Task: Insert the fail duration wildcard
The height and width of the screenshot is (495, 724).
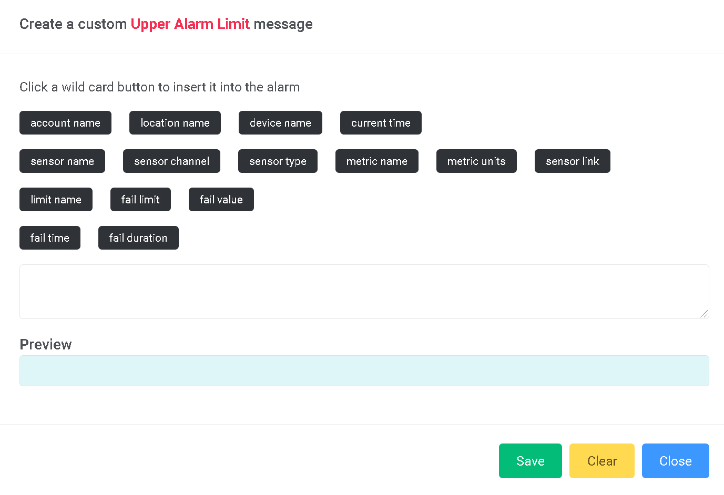Action: click(x=138, y=238)
